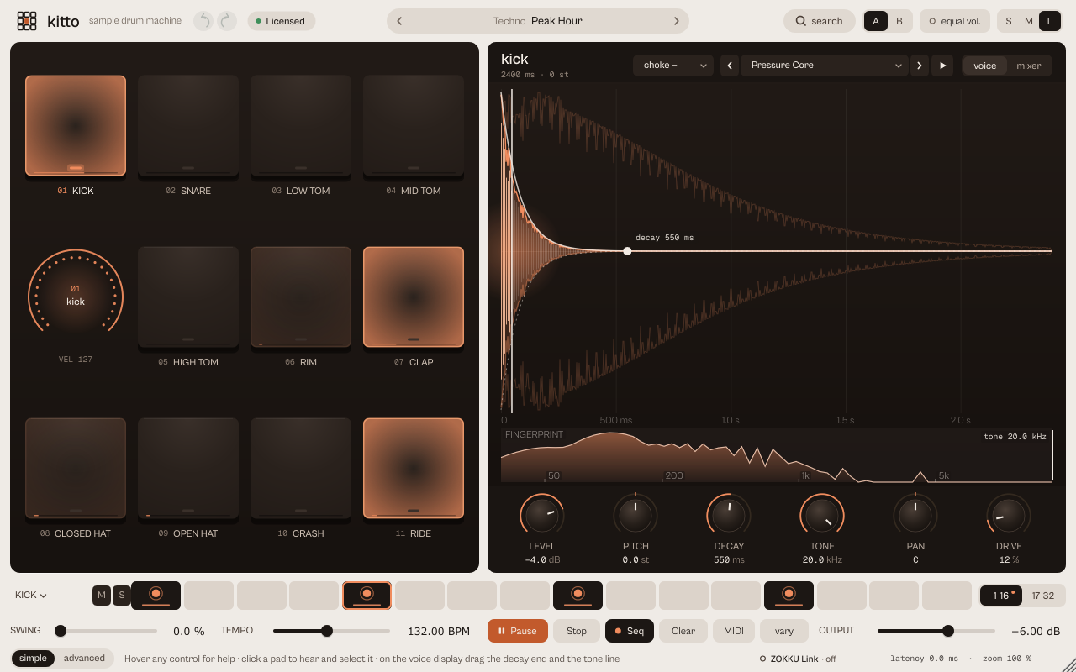
Task: Trigger the 07 CLAP pad
Action: pyautogui.click(x=414, y=297)
